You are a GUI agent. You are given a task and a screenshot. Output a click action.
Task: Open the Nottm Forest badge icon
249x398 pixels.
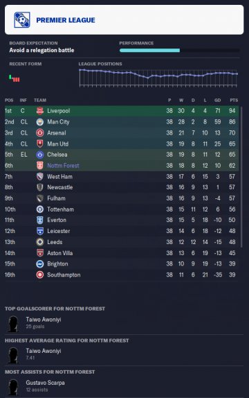pyautogui.click(x=40, y=166)
